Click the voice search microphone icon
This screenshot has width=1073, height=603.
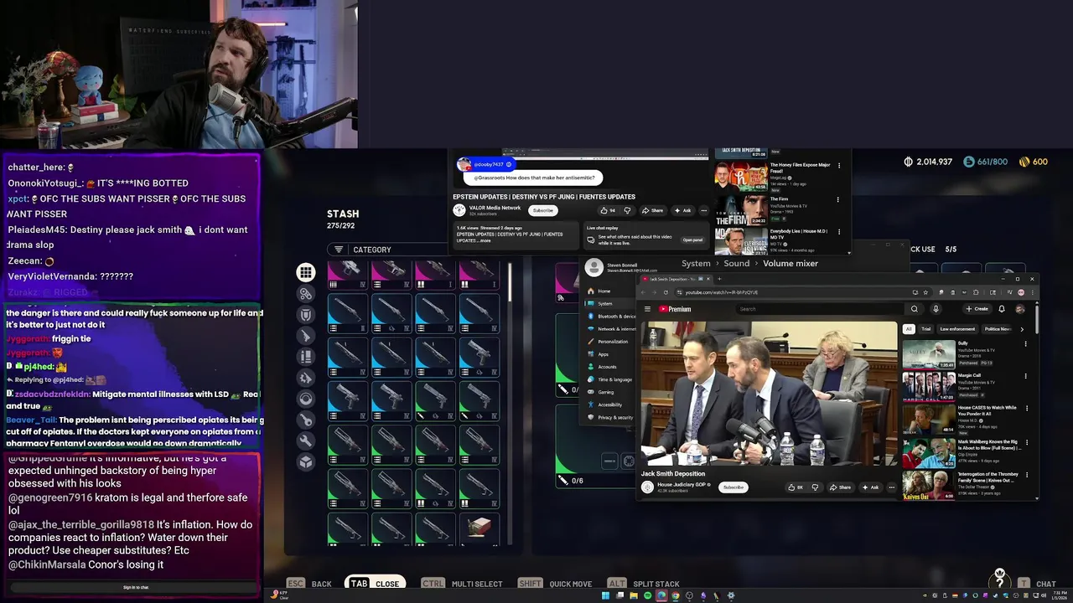point(936,309)
